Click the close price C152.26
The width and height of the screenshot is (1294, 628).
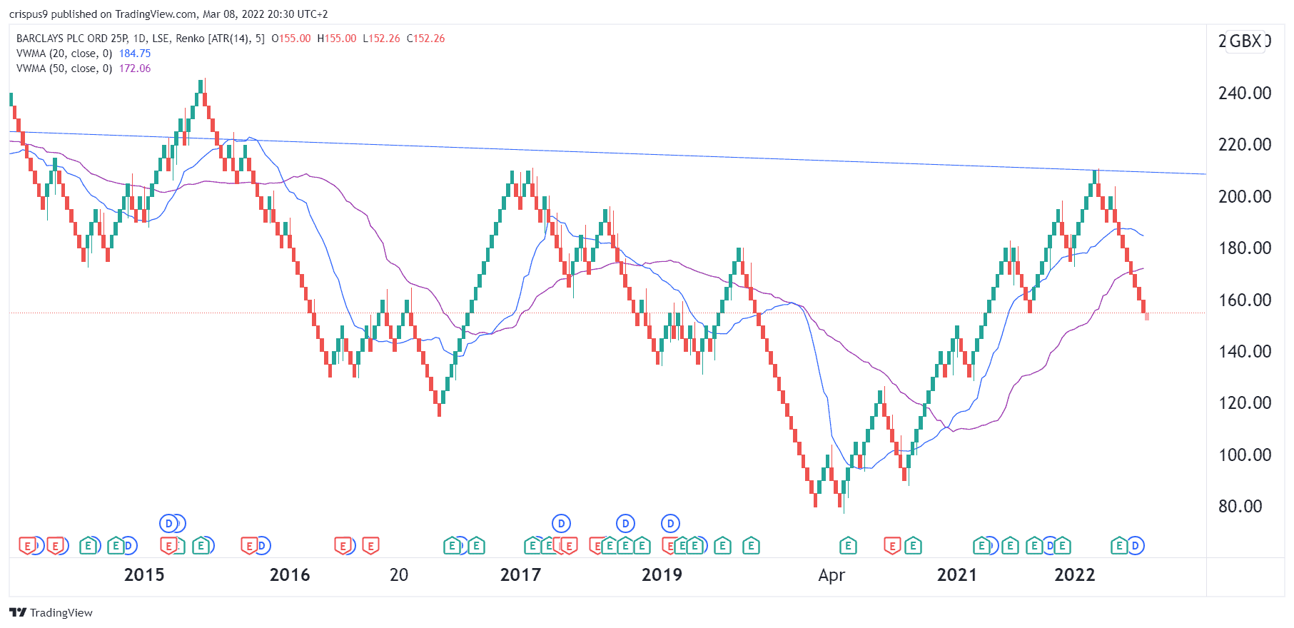click(426, 39)
